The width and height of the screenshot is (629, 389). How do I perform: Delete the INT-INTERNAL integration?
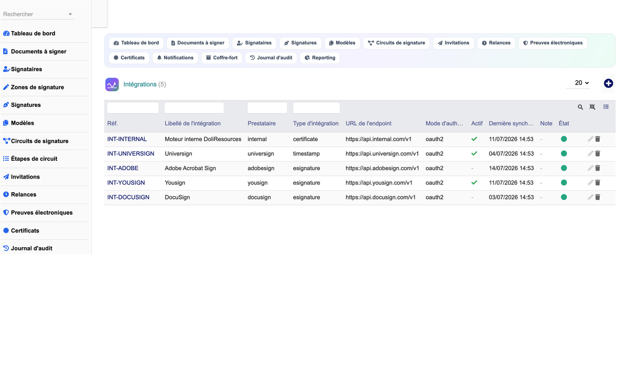[598, 139]
